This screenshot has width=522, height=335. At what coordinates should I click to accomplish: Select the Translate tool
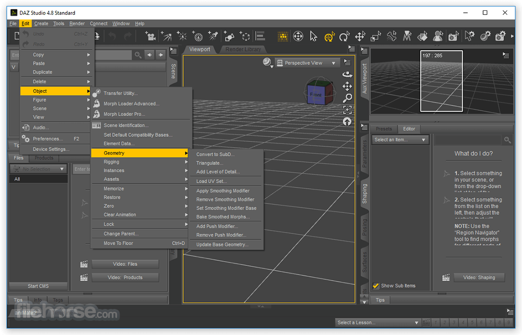360,36
